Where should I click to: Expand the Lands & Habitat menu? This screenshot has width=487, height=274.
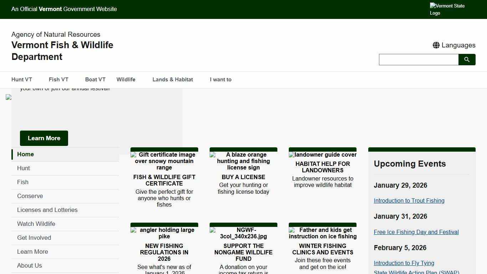(173, 80)
